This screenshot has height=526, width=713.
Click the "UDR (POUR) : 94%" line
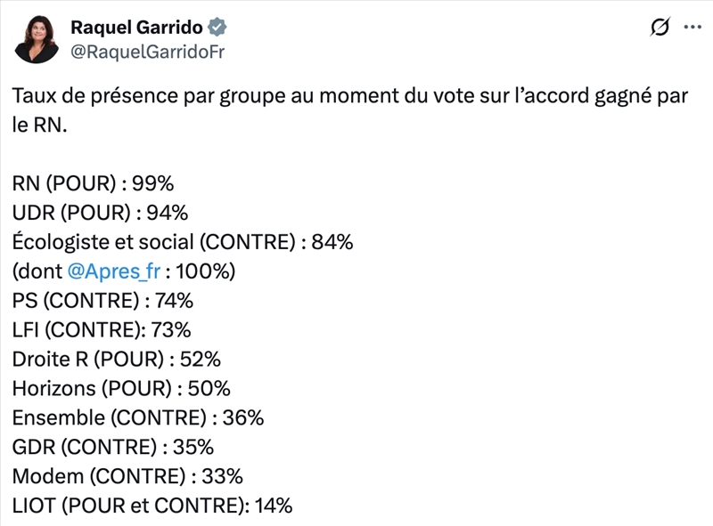pyautogui.click(x=100, y=213)
